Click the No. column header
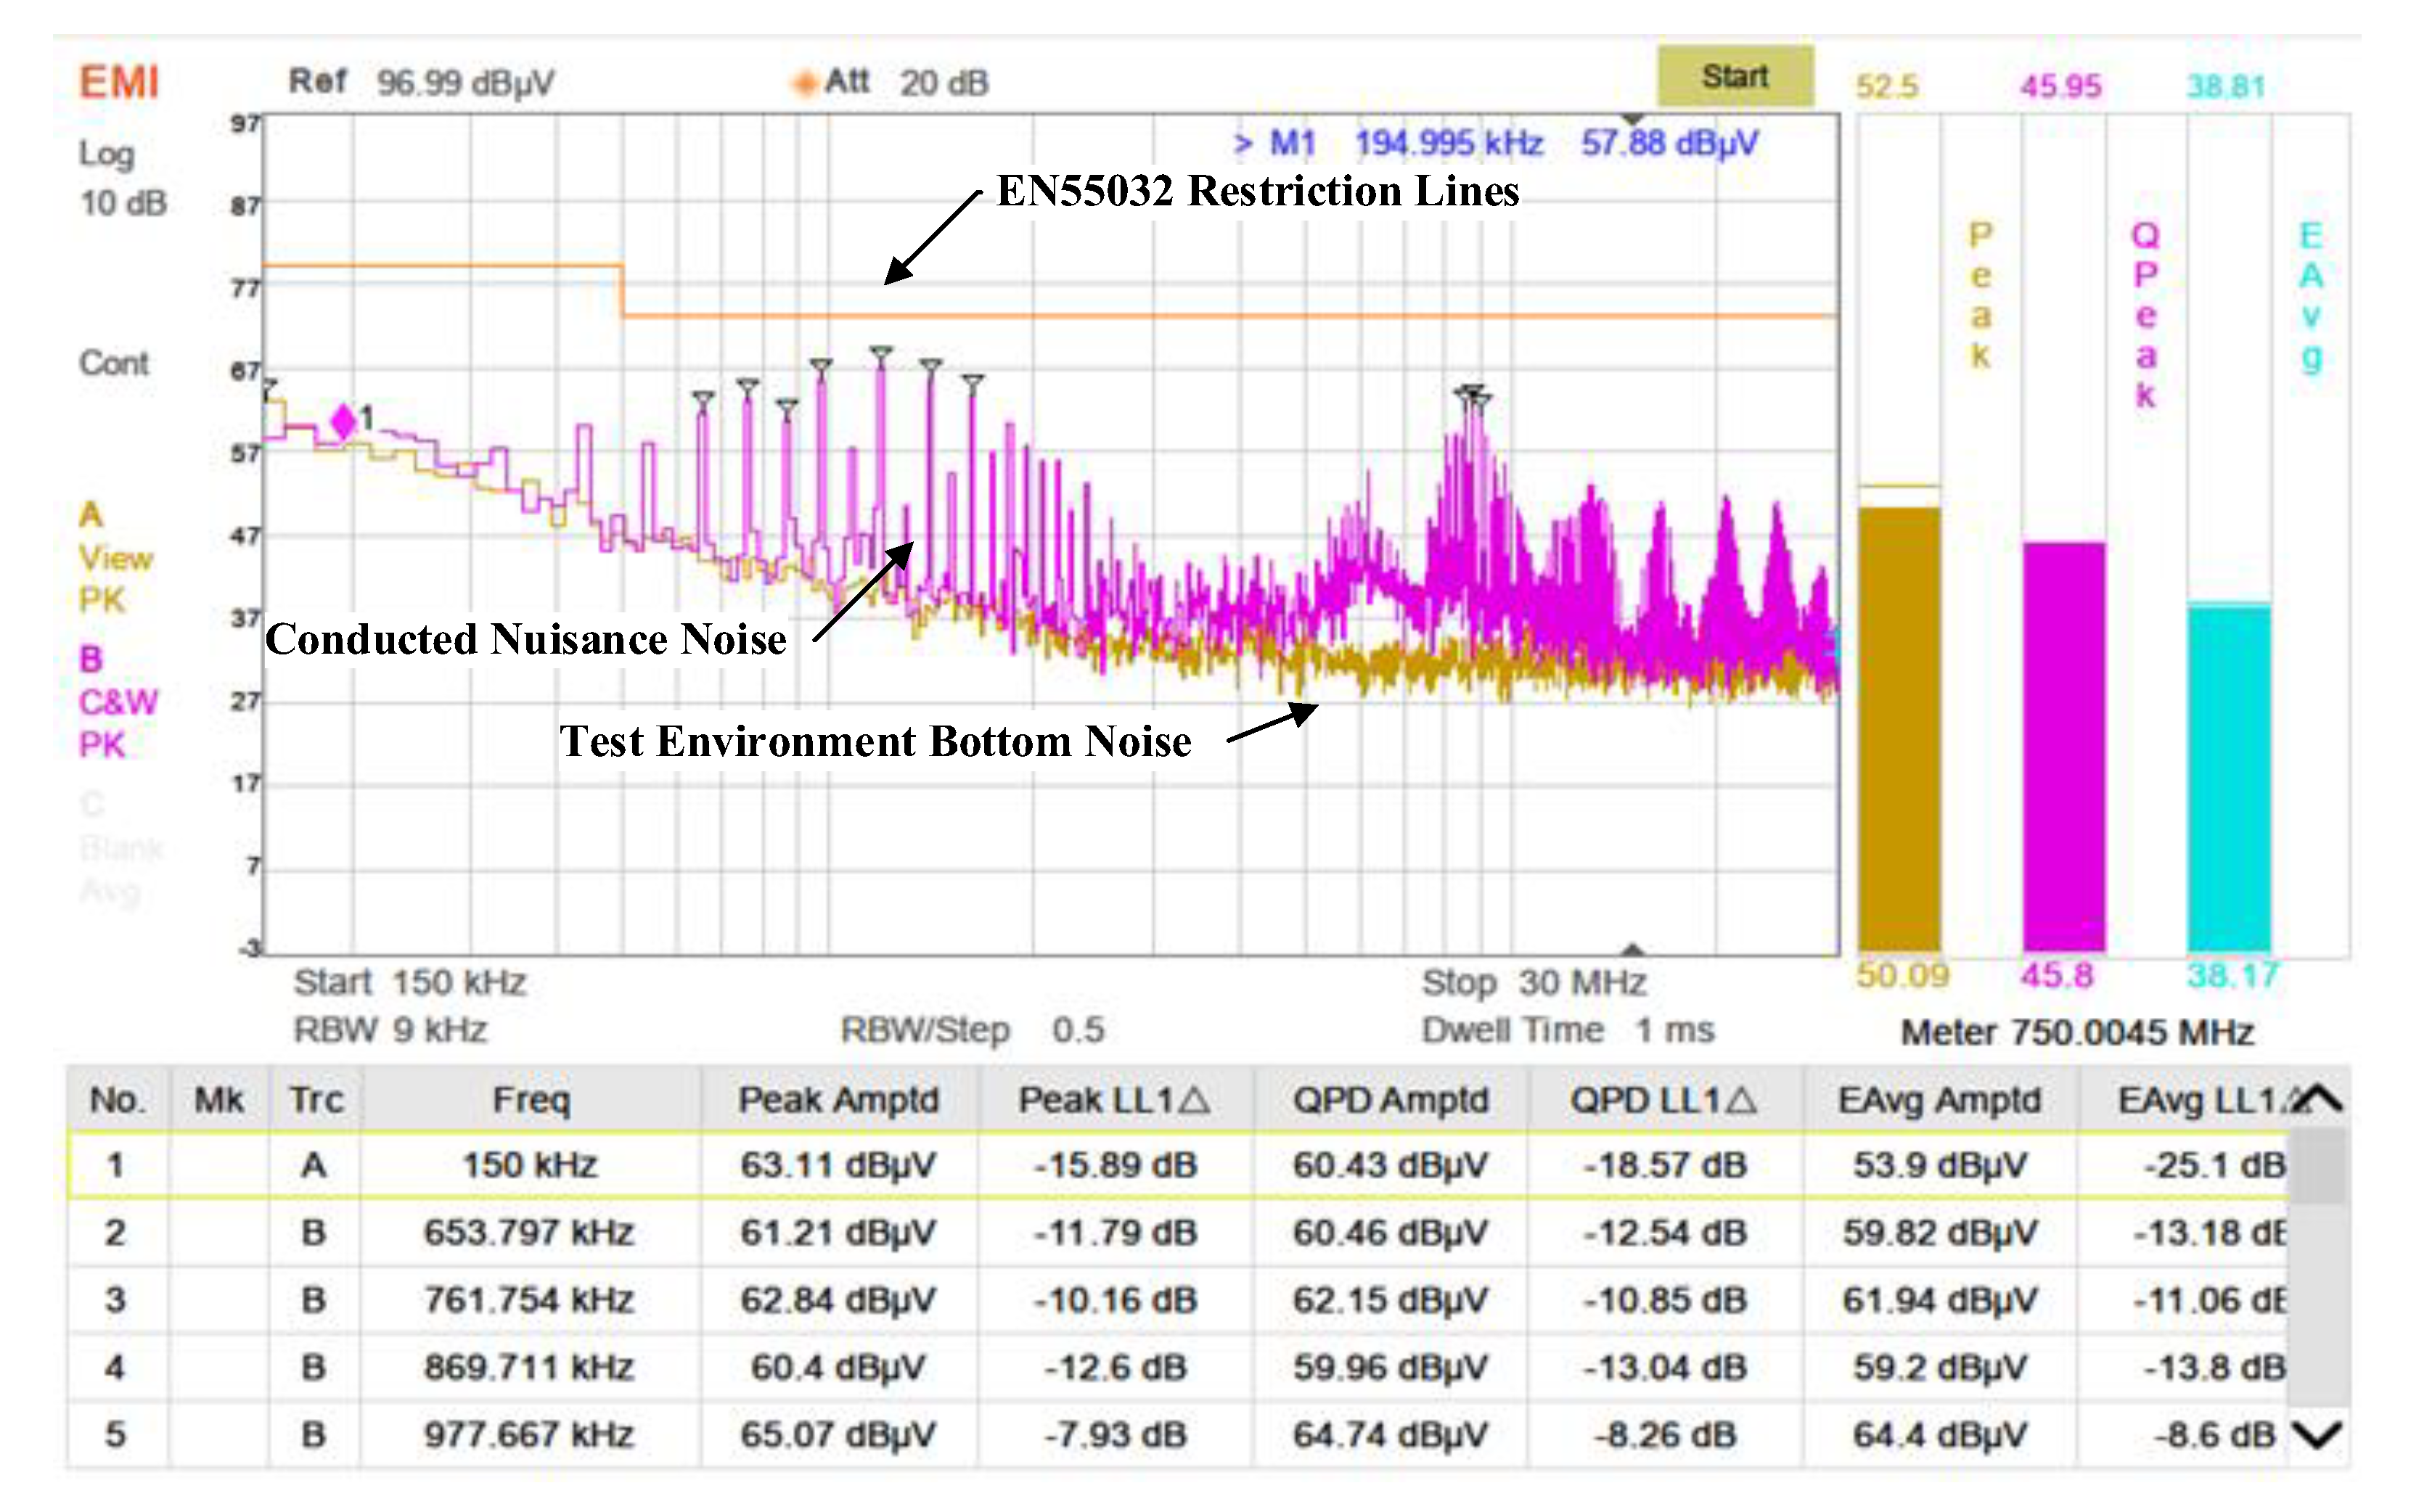Screen dimensions: 2411x1512 tap(118, 1100)
